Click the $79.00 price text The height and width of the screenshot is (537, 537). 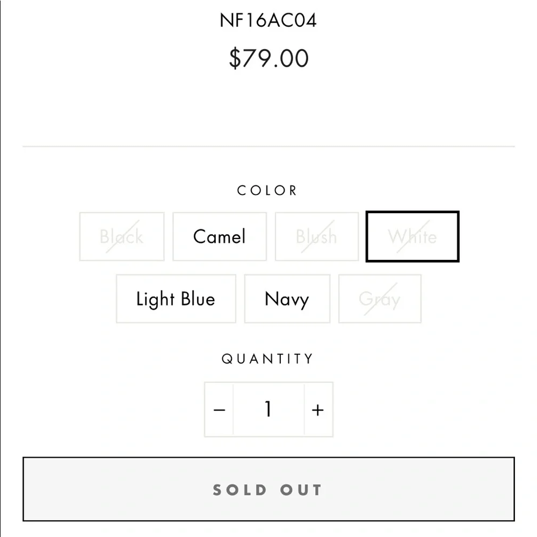(268, 58)
